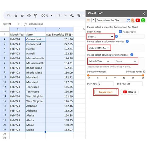Click the magic wand icon in ChartExpo
Screen dimensions: 147x149
[x=128, y=20]
